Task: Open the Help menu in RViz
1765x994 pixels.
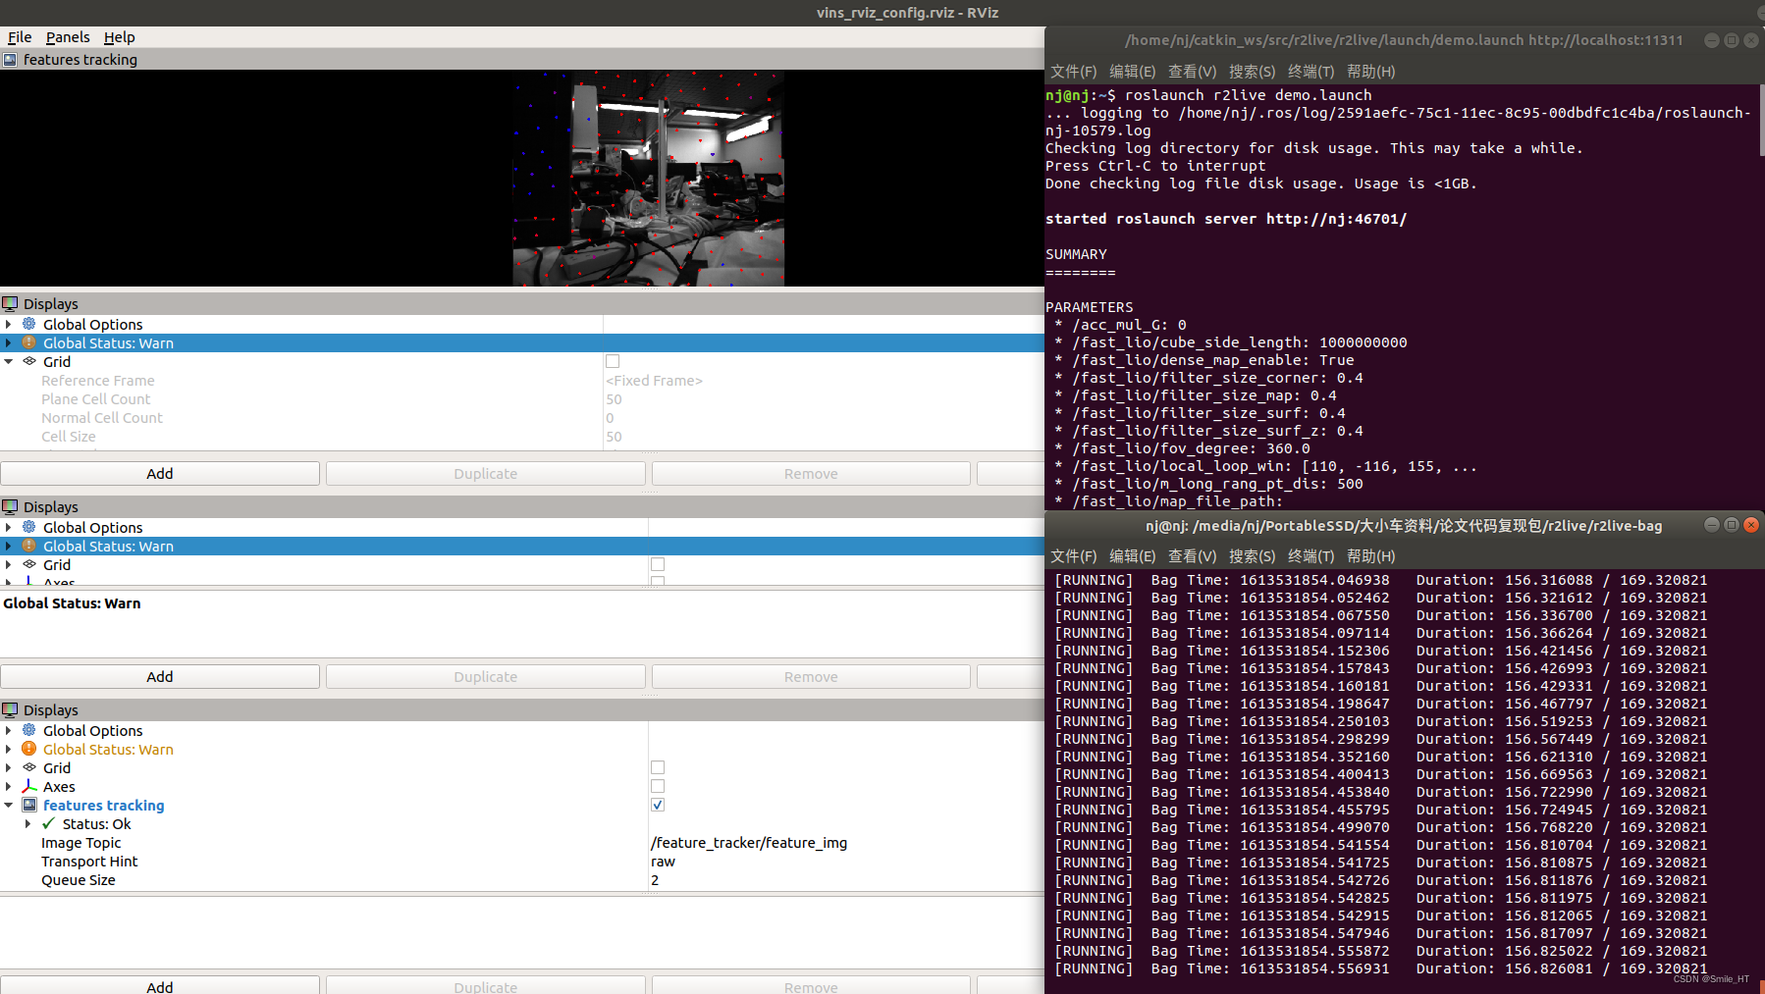Action: 120,37
